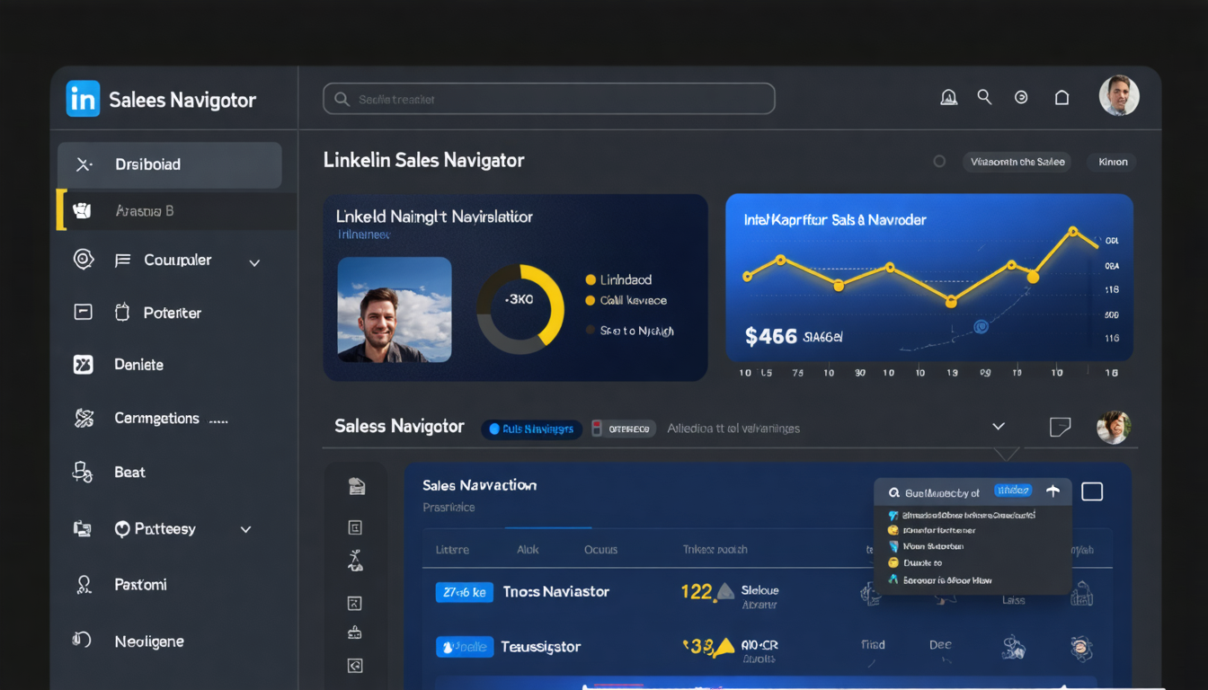1208x690 pixels.
Task: Click inside the top search field
Action: (548, 99)
